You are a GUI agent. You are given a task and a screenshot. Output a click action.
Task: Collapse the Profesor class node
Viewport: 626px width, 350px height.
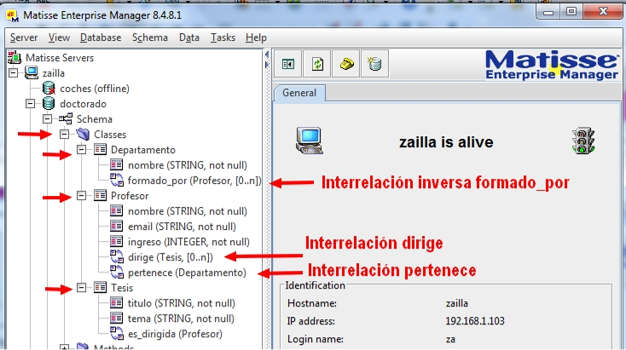pyautogui.click(x=81, y=196)
